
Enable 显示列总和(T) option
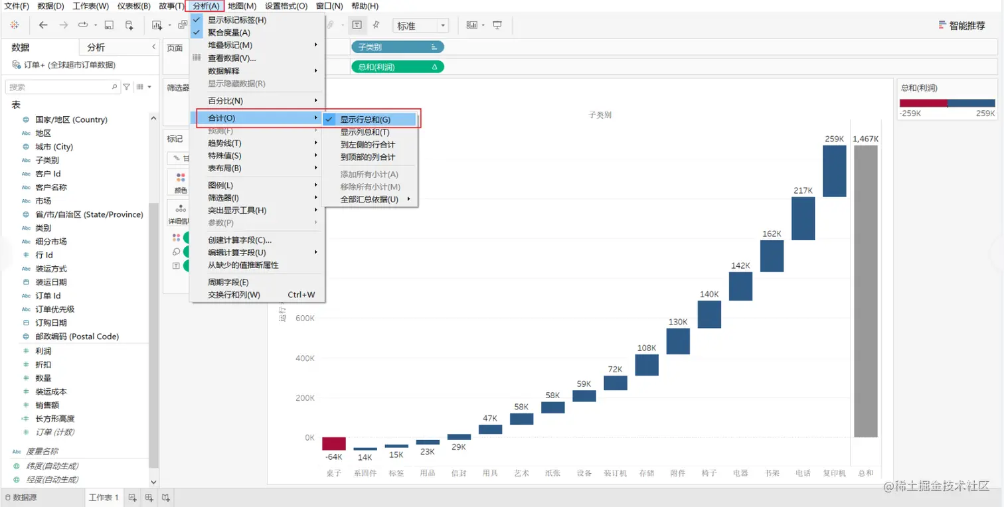(370, 132)
